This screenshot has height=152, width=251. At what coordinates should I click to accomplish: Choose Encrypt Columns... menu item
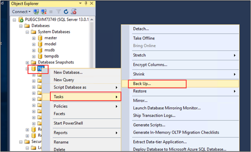(180, 65)
